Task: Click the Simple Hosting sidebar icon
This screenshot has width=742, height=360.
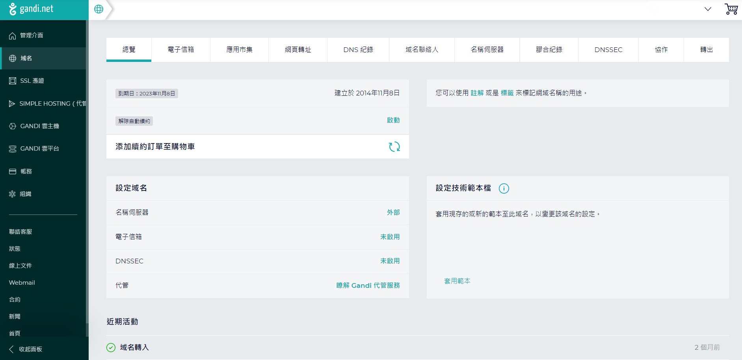Action: (x=12, y=104)
